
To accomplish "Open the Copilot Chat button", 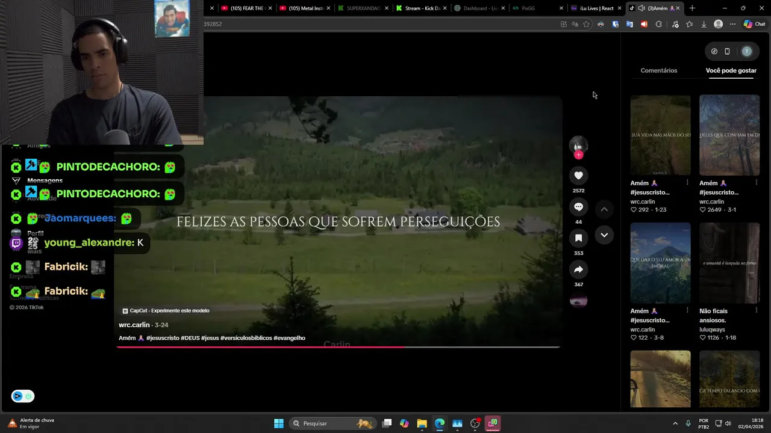I will [754, 24].
